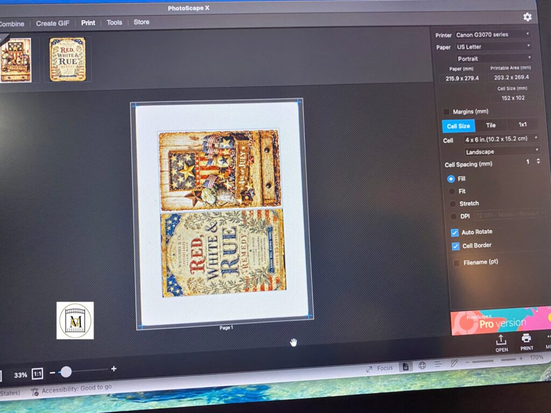The height and width of the screenshot is (413, 551).
Task: Select the Red White & Rue thumbnail
Action: click(x=67, y=59)
